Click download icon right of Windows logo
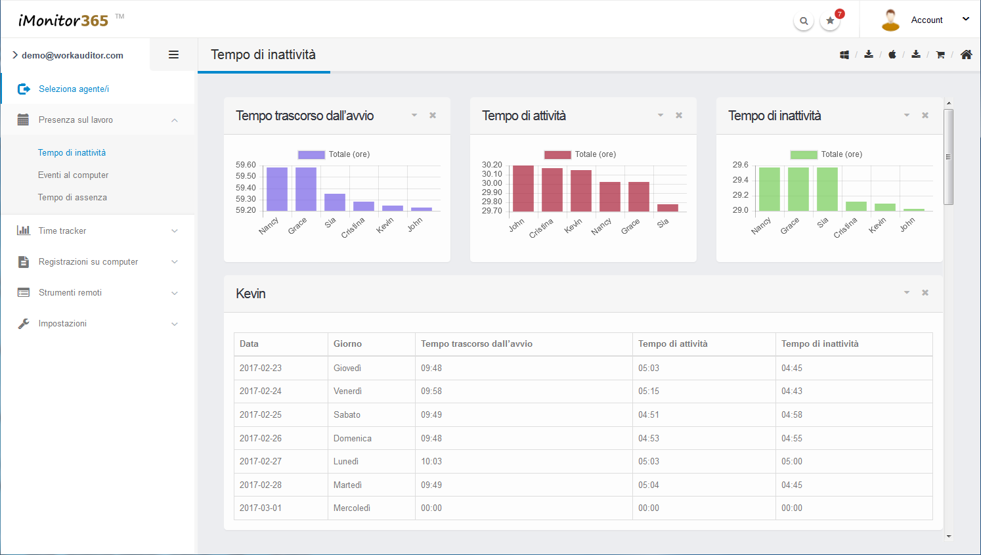 coord(869,55)
